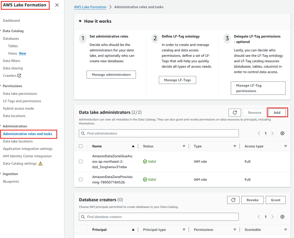Click the Revoke database creator button
Image resolution: width=294 pixels, height=238 pixels.
(x=252, y=200)
